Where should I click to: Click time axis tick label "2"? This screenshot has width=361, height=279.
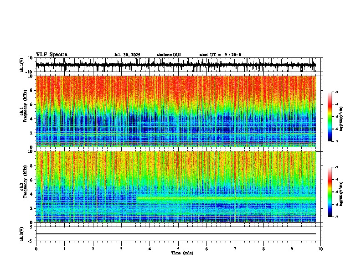[93, 249]
